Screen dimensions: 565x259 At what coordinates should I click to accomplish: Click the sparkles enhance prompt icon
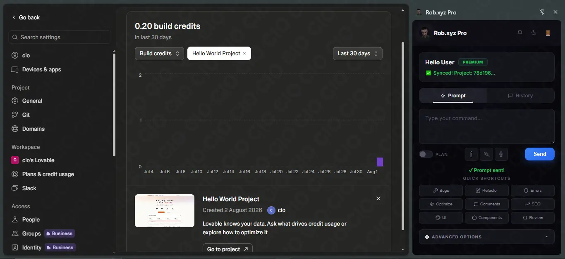click(x=486, y=154)
